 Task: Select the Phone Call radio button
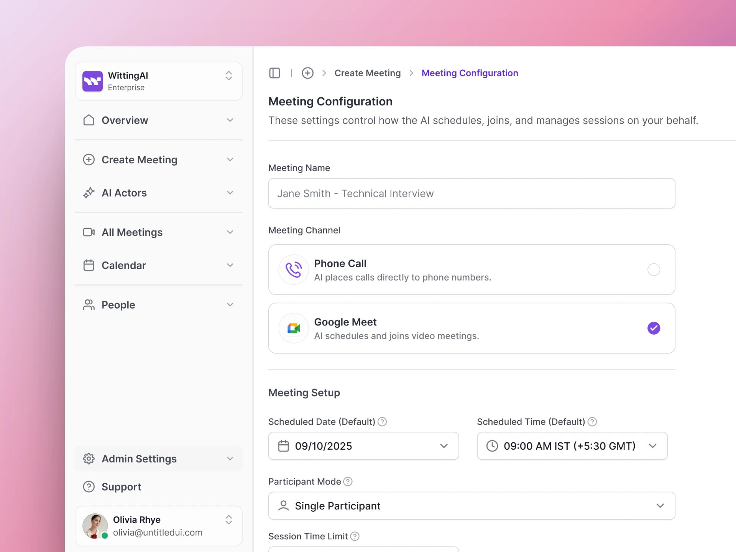point(654,269)
